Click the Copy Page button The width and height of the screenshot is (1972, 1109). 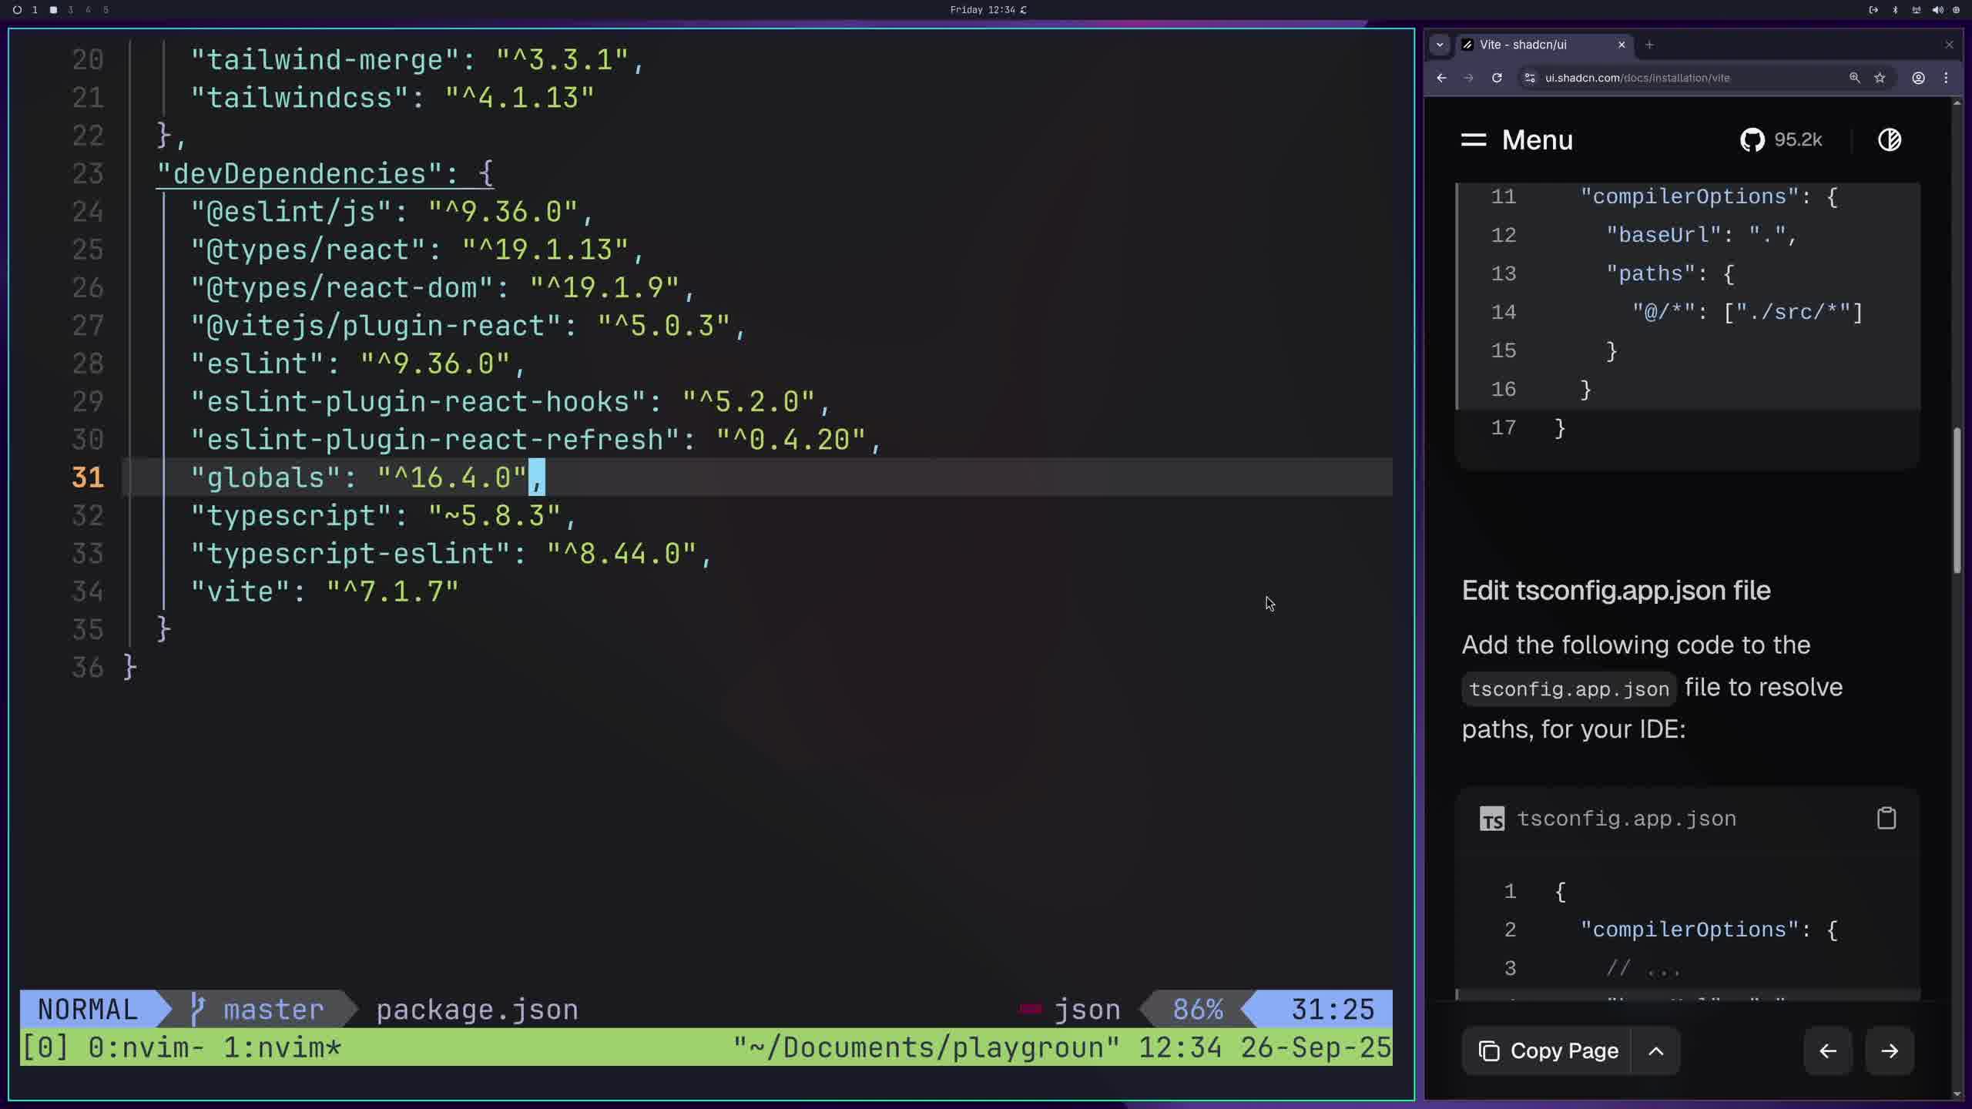point(1548,1050)
